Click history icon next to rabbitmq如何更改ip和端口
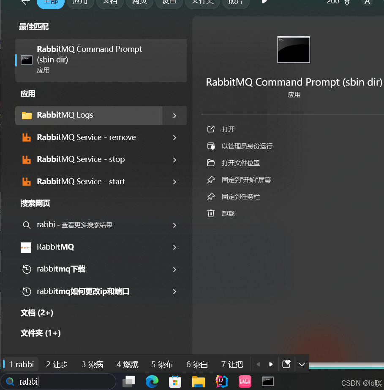This screenshot has width=384, height=390. (x=27, y=291)
